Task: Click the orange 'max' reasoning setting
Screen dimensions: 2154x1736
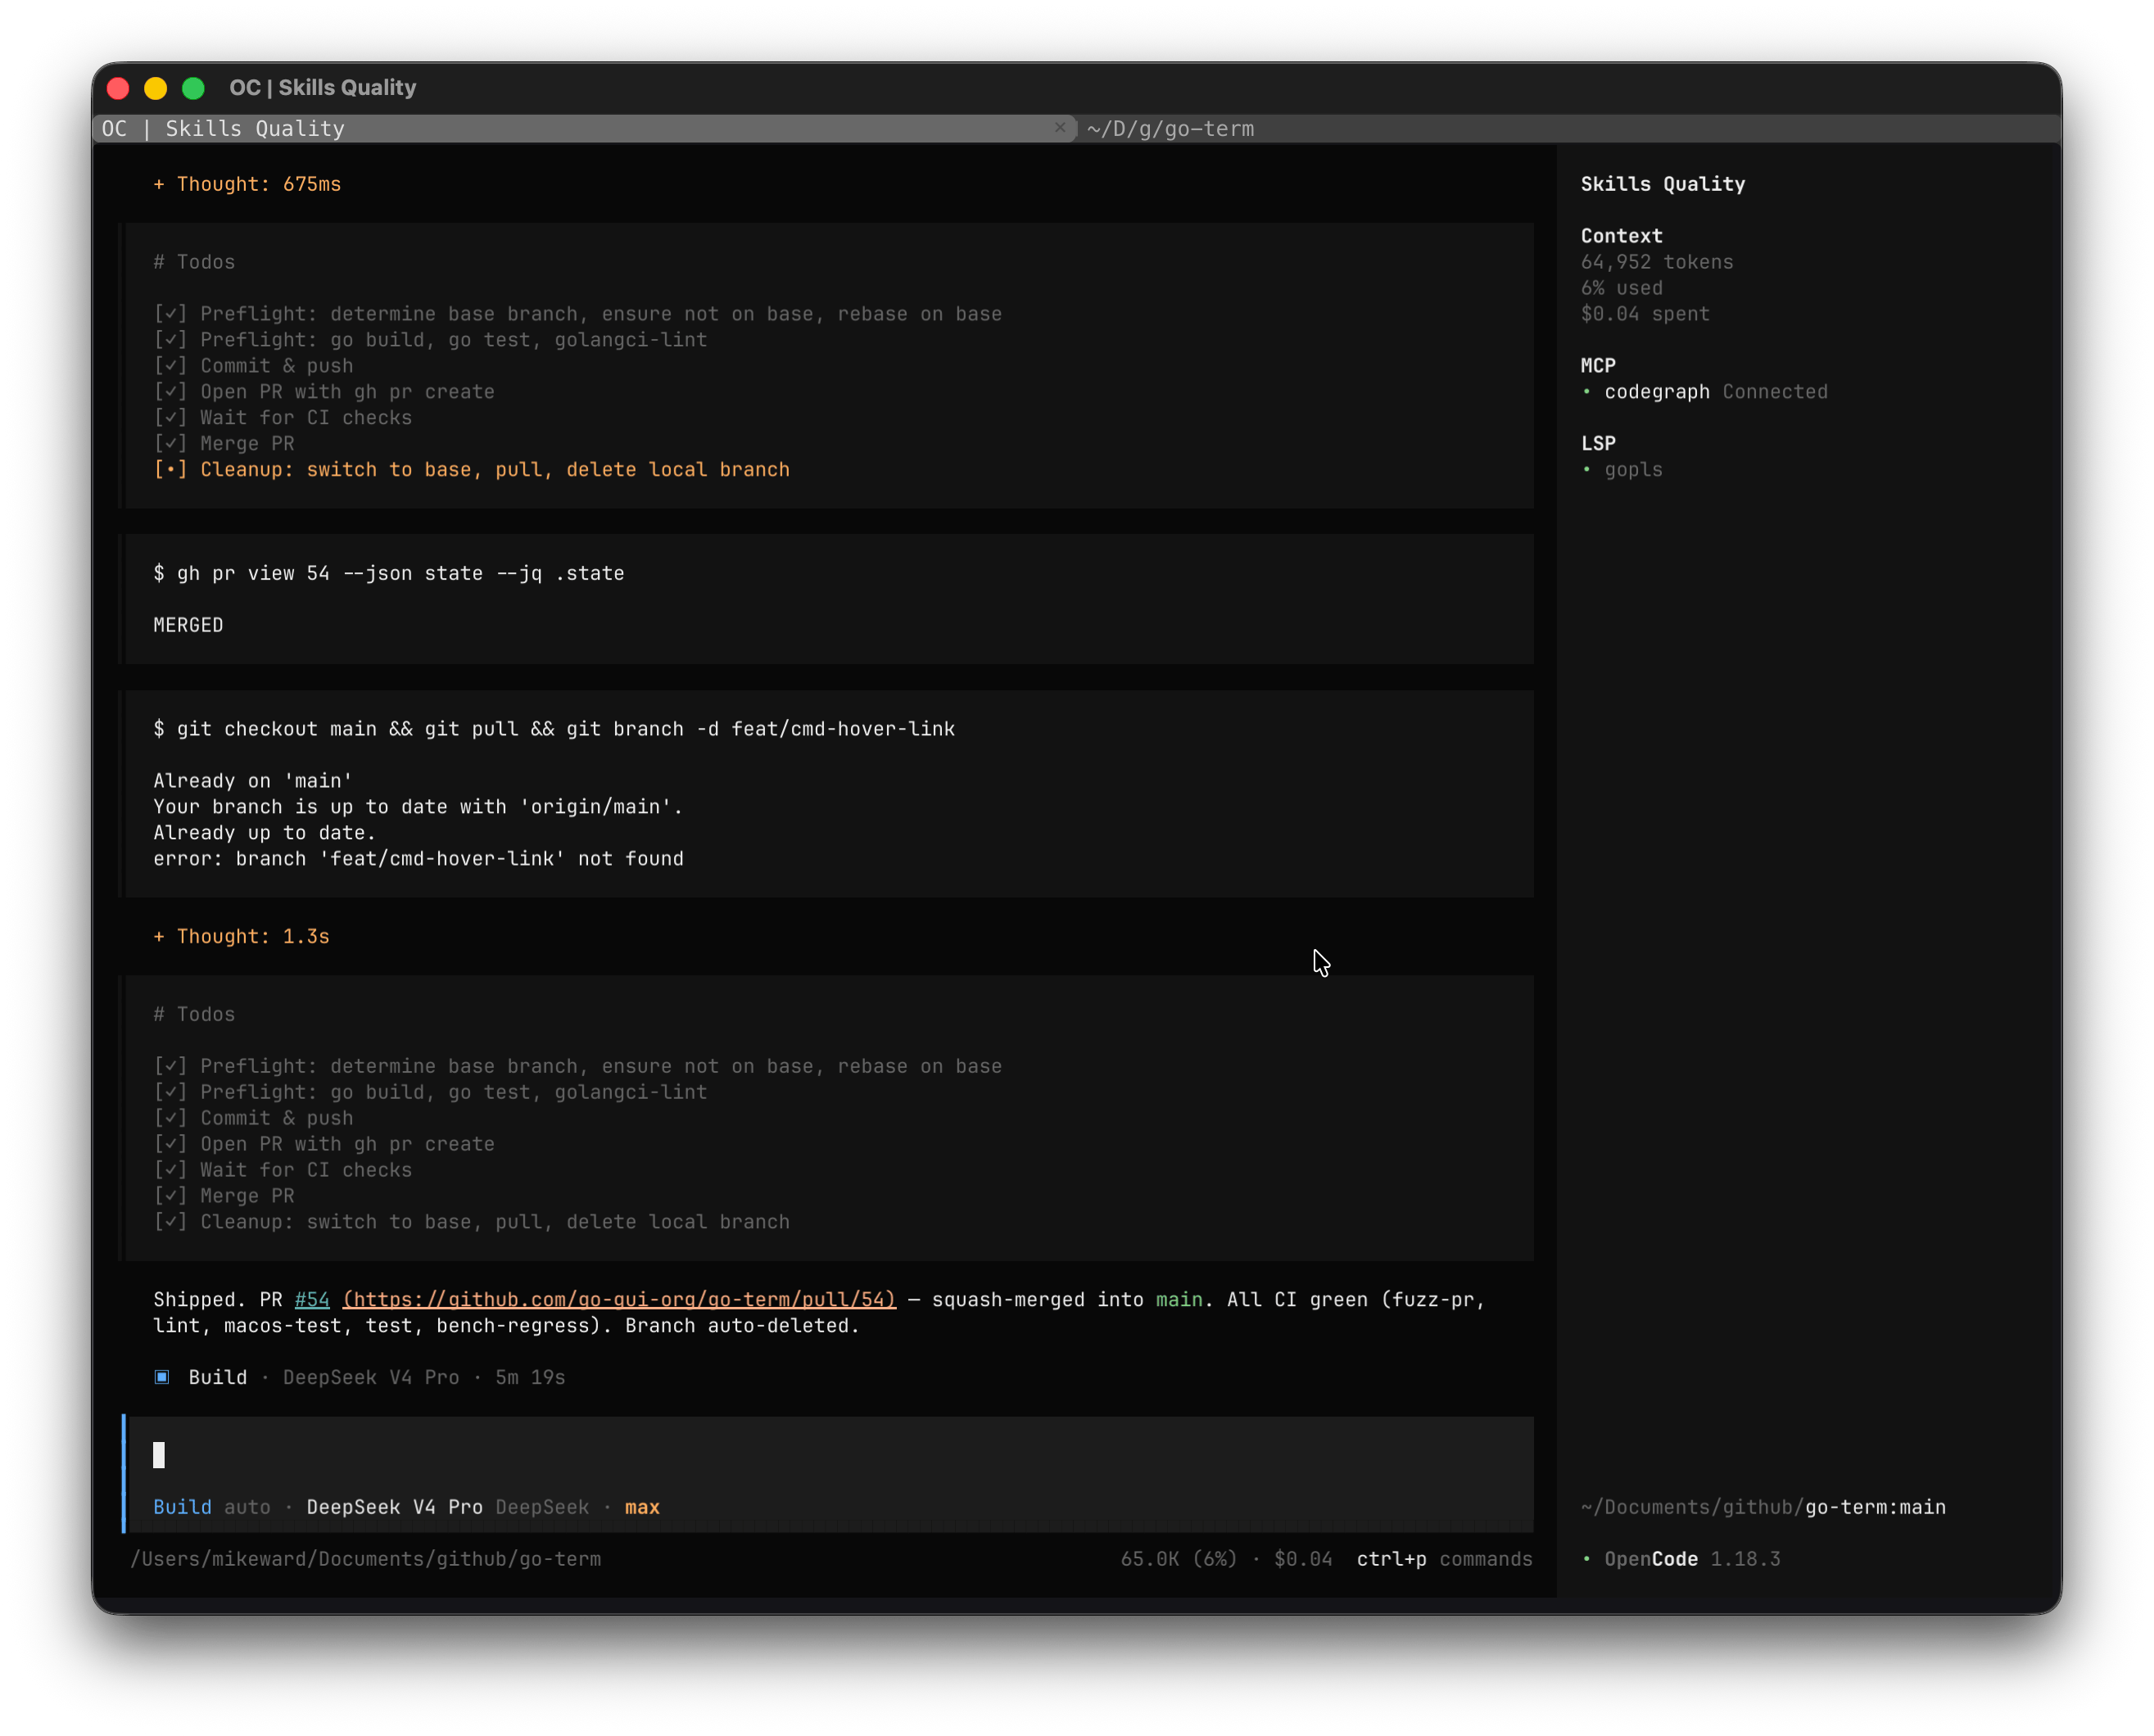Action: tap(642, 1507)
